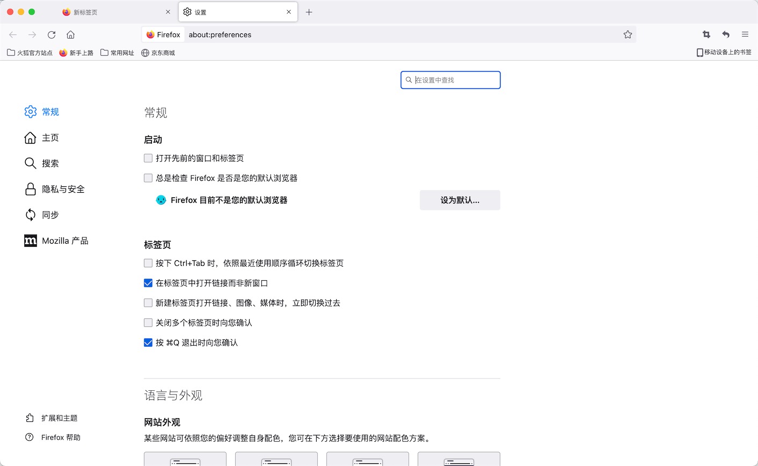Close the 新标签页 tab
This screenshot has height=466, width=758.
pyautogui.click(x=168, y=12)
